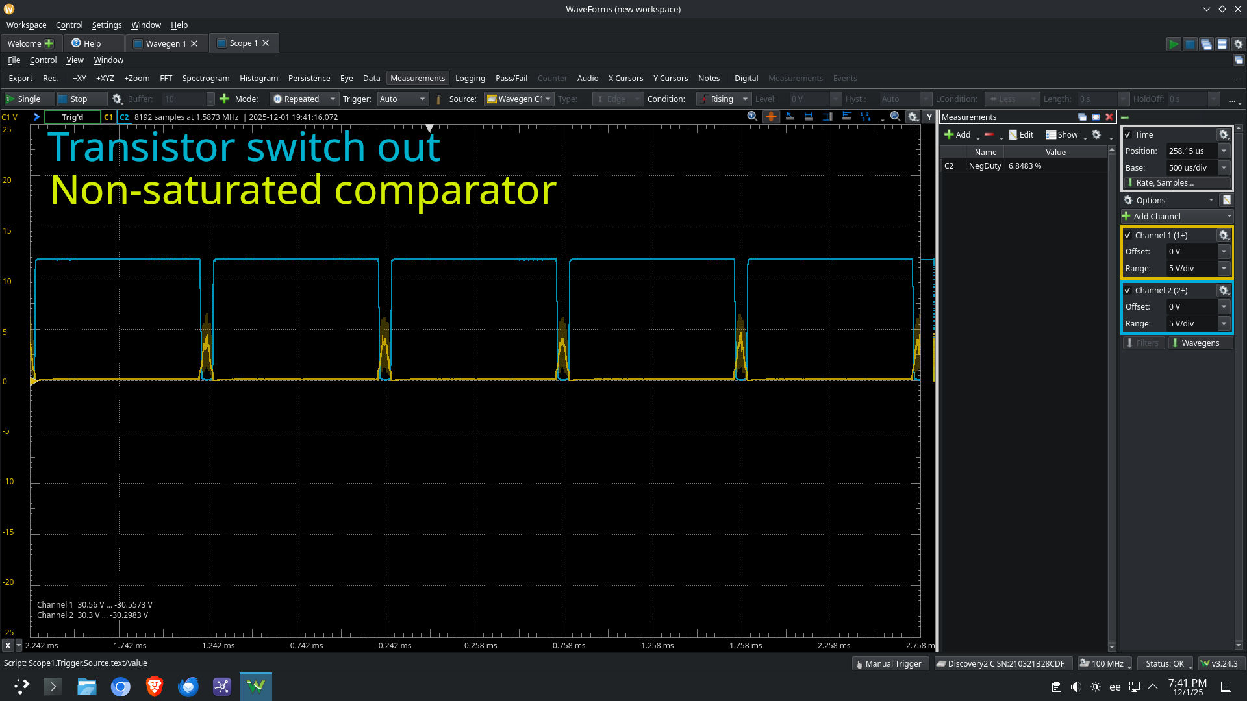
Task: Click the orange cursor tool icon
Action: click(x=771, y=117)
